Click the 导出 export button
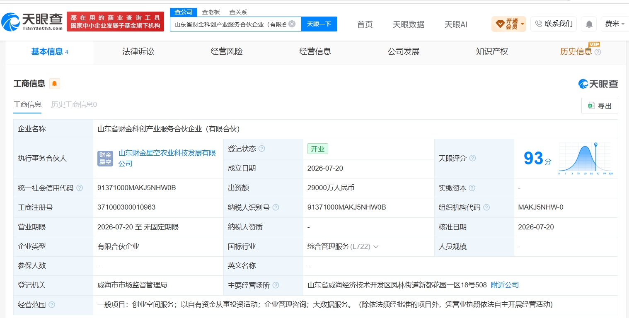Image resolution: width=629 pixels, height=318 pixels. [600, 106]
